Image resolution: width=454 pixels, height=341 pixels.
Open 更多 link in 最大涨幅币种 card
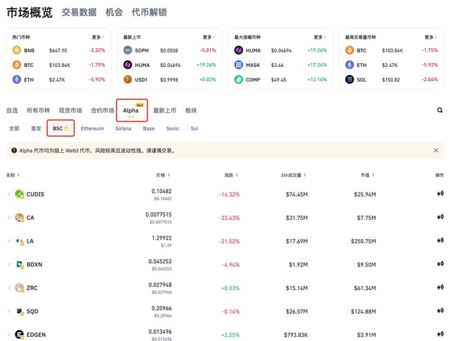320,37
